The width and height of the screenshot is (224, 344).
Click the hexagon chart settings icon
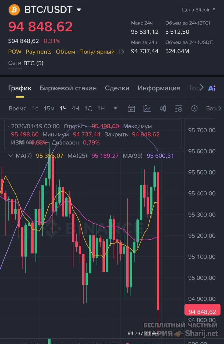(x=194, y=108)
